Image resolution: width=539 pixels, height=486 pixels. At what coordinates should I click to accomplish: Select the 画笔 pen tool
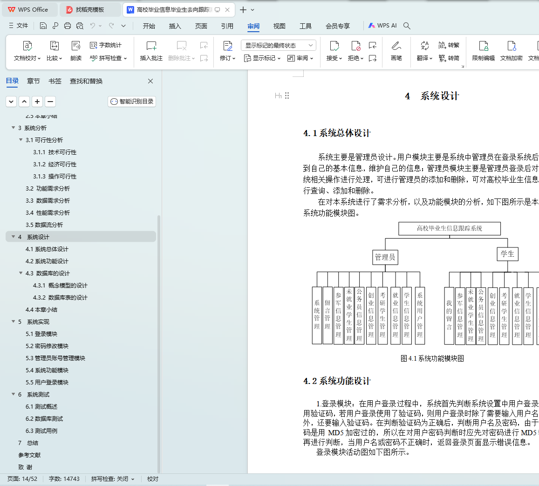396,51
